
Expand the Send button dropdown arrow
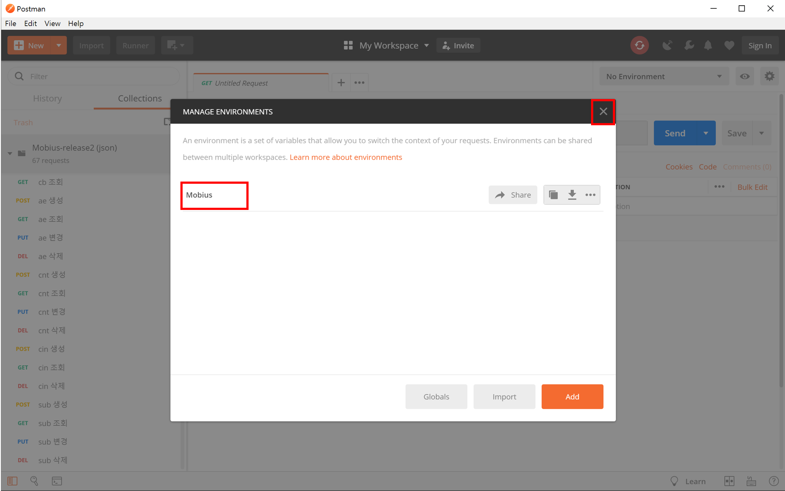point(706,133)
